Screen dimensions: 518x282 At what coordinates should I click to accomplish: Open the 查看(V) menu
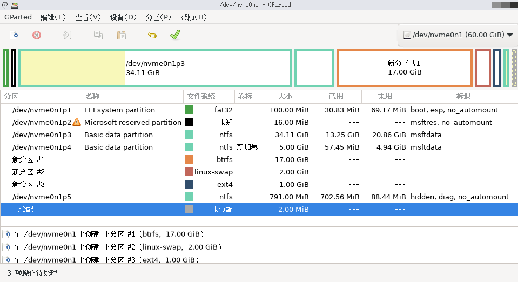click(88, 17)
